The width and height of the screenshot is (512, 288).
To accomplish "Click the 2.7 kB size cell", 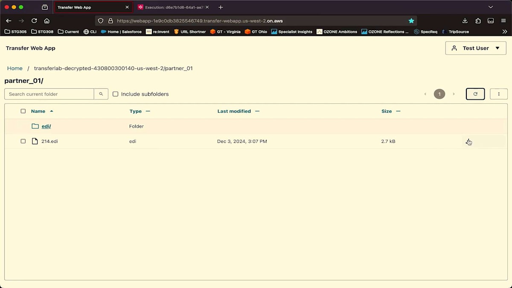I will point(388,141).
